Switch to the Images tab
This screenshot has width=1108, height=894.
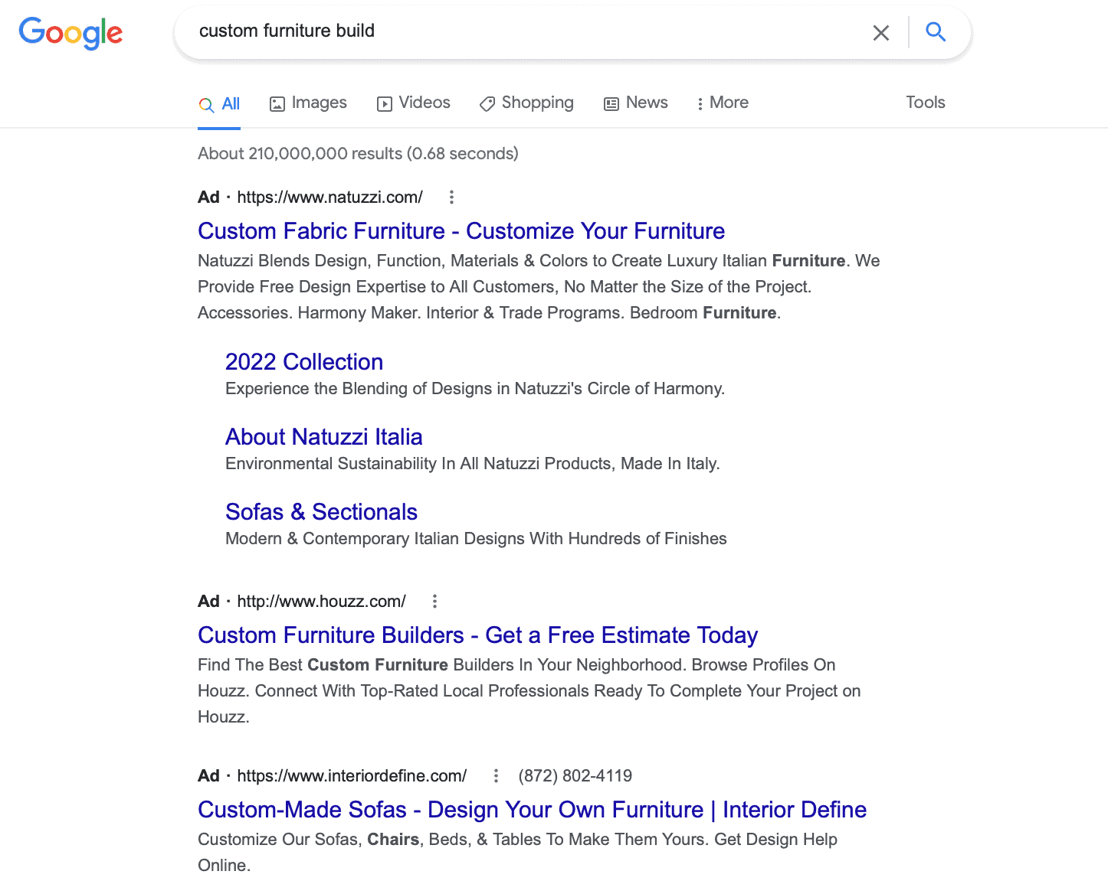click(308, 103)
